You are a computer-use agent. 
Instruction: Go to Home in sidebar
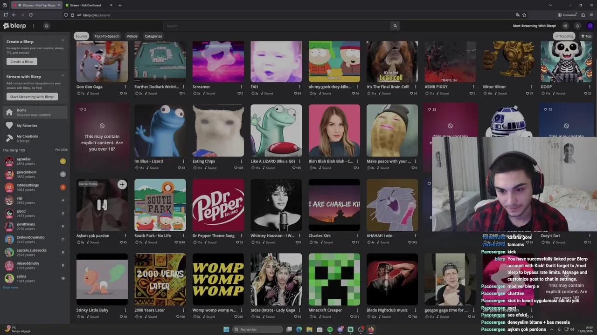point(35,113)
